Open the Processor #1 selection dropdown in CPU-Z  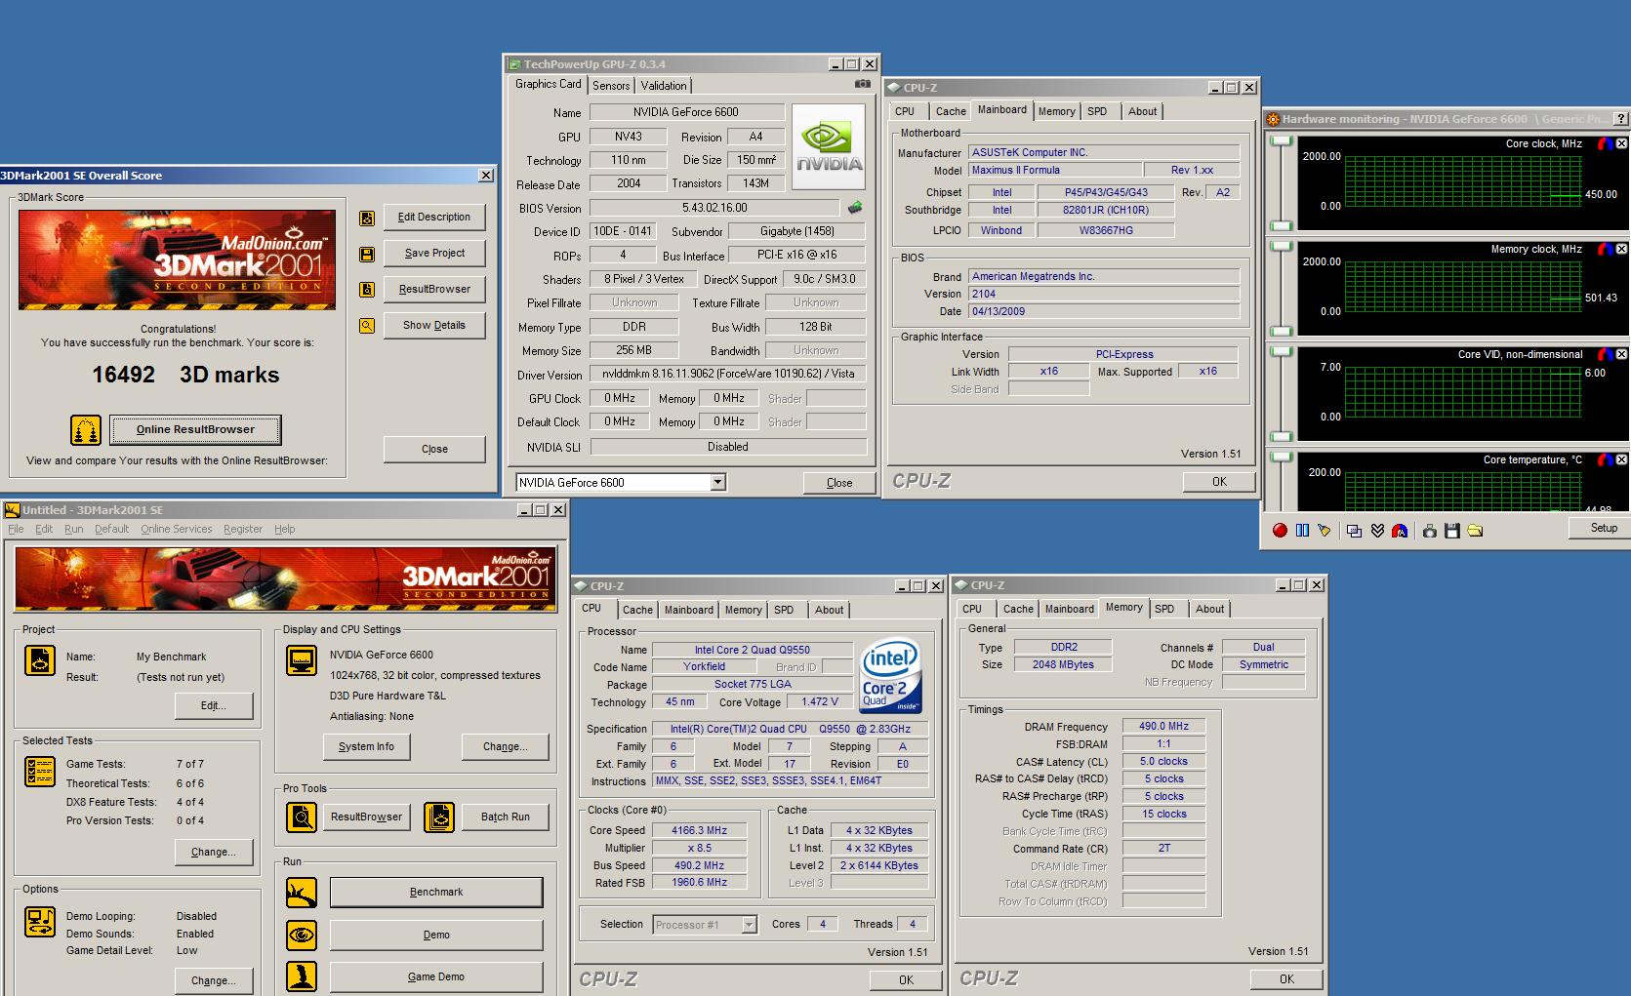[749, 925]
